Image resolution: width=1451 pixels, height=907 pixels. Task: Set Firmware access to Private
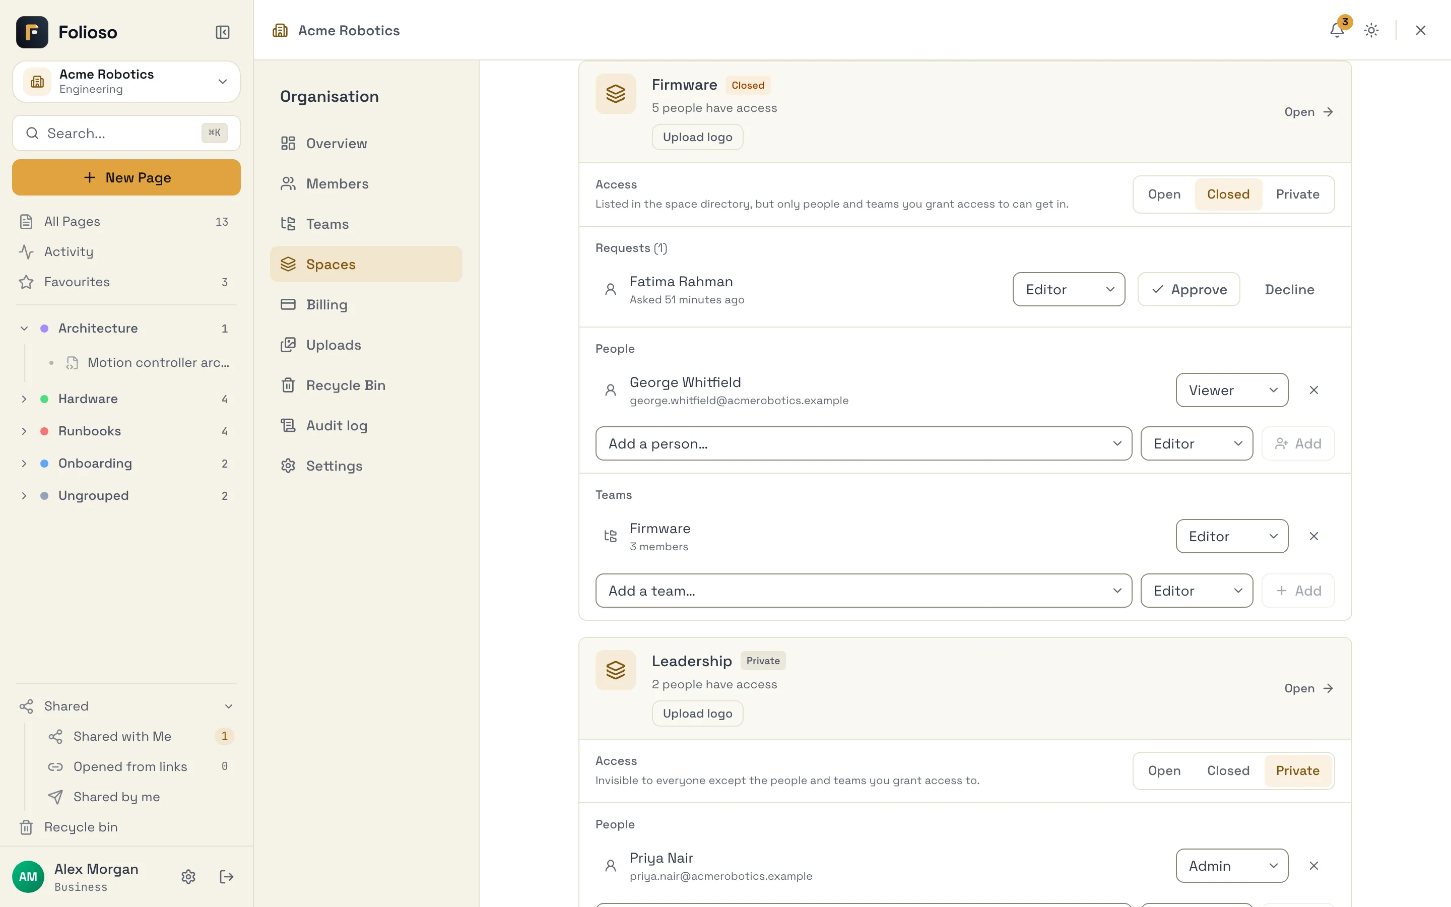click(x=1297, y=195)
